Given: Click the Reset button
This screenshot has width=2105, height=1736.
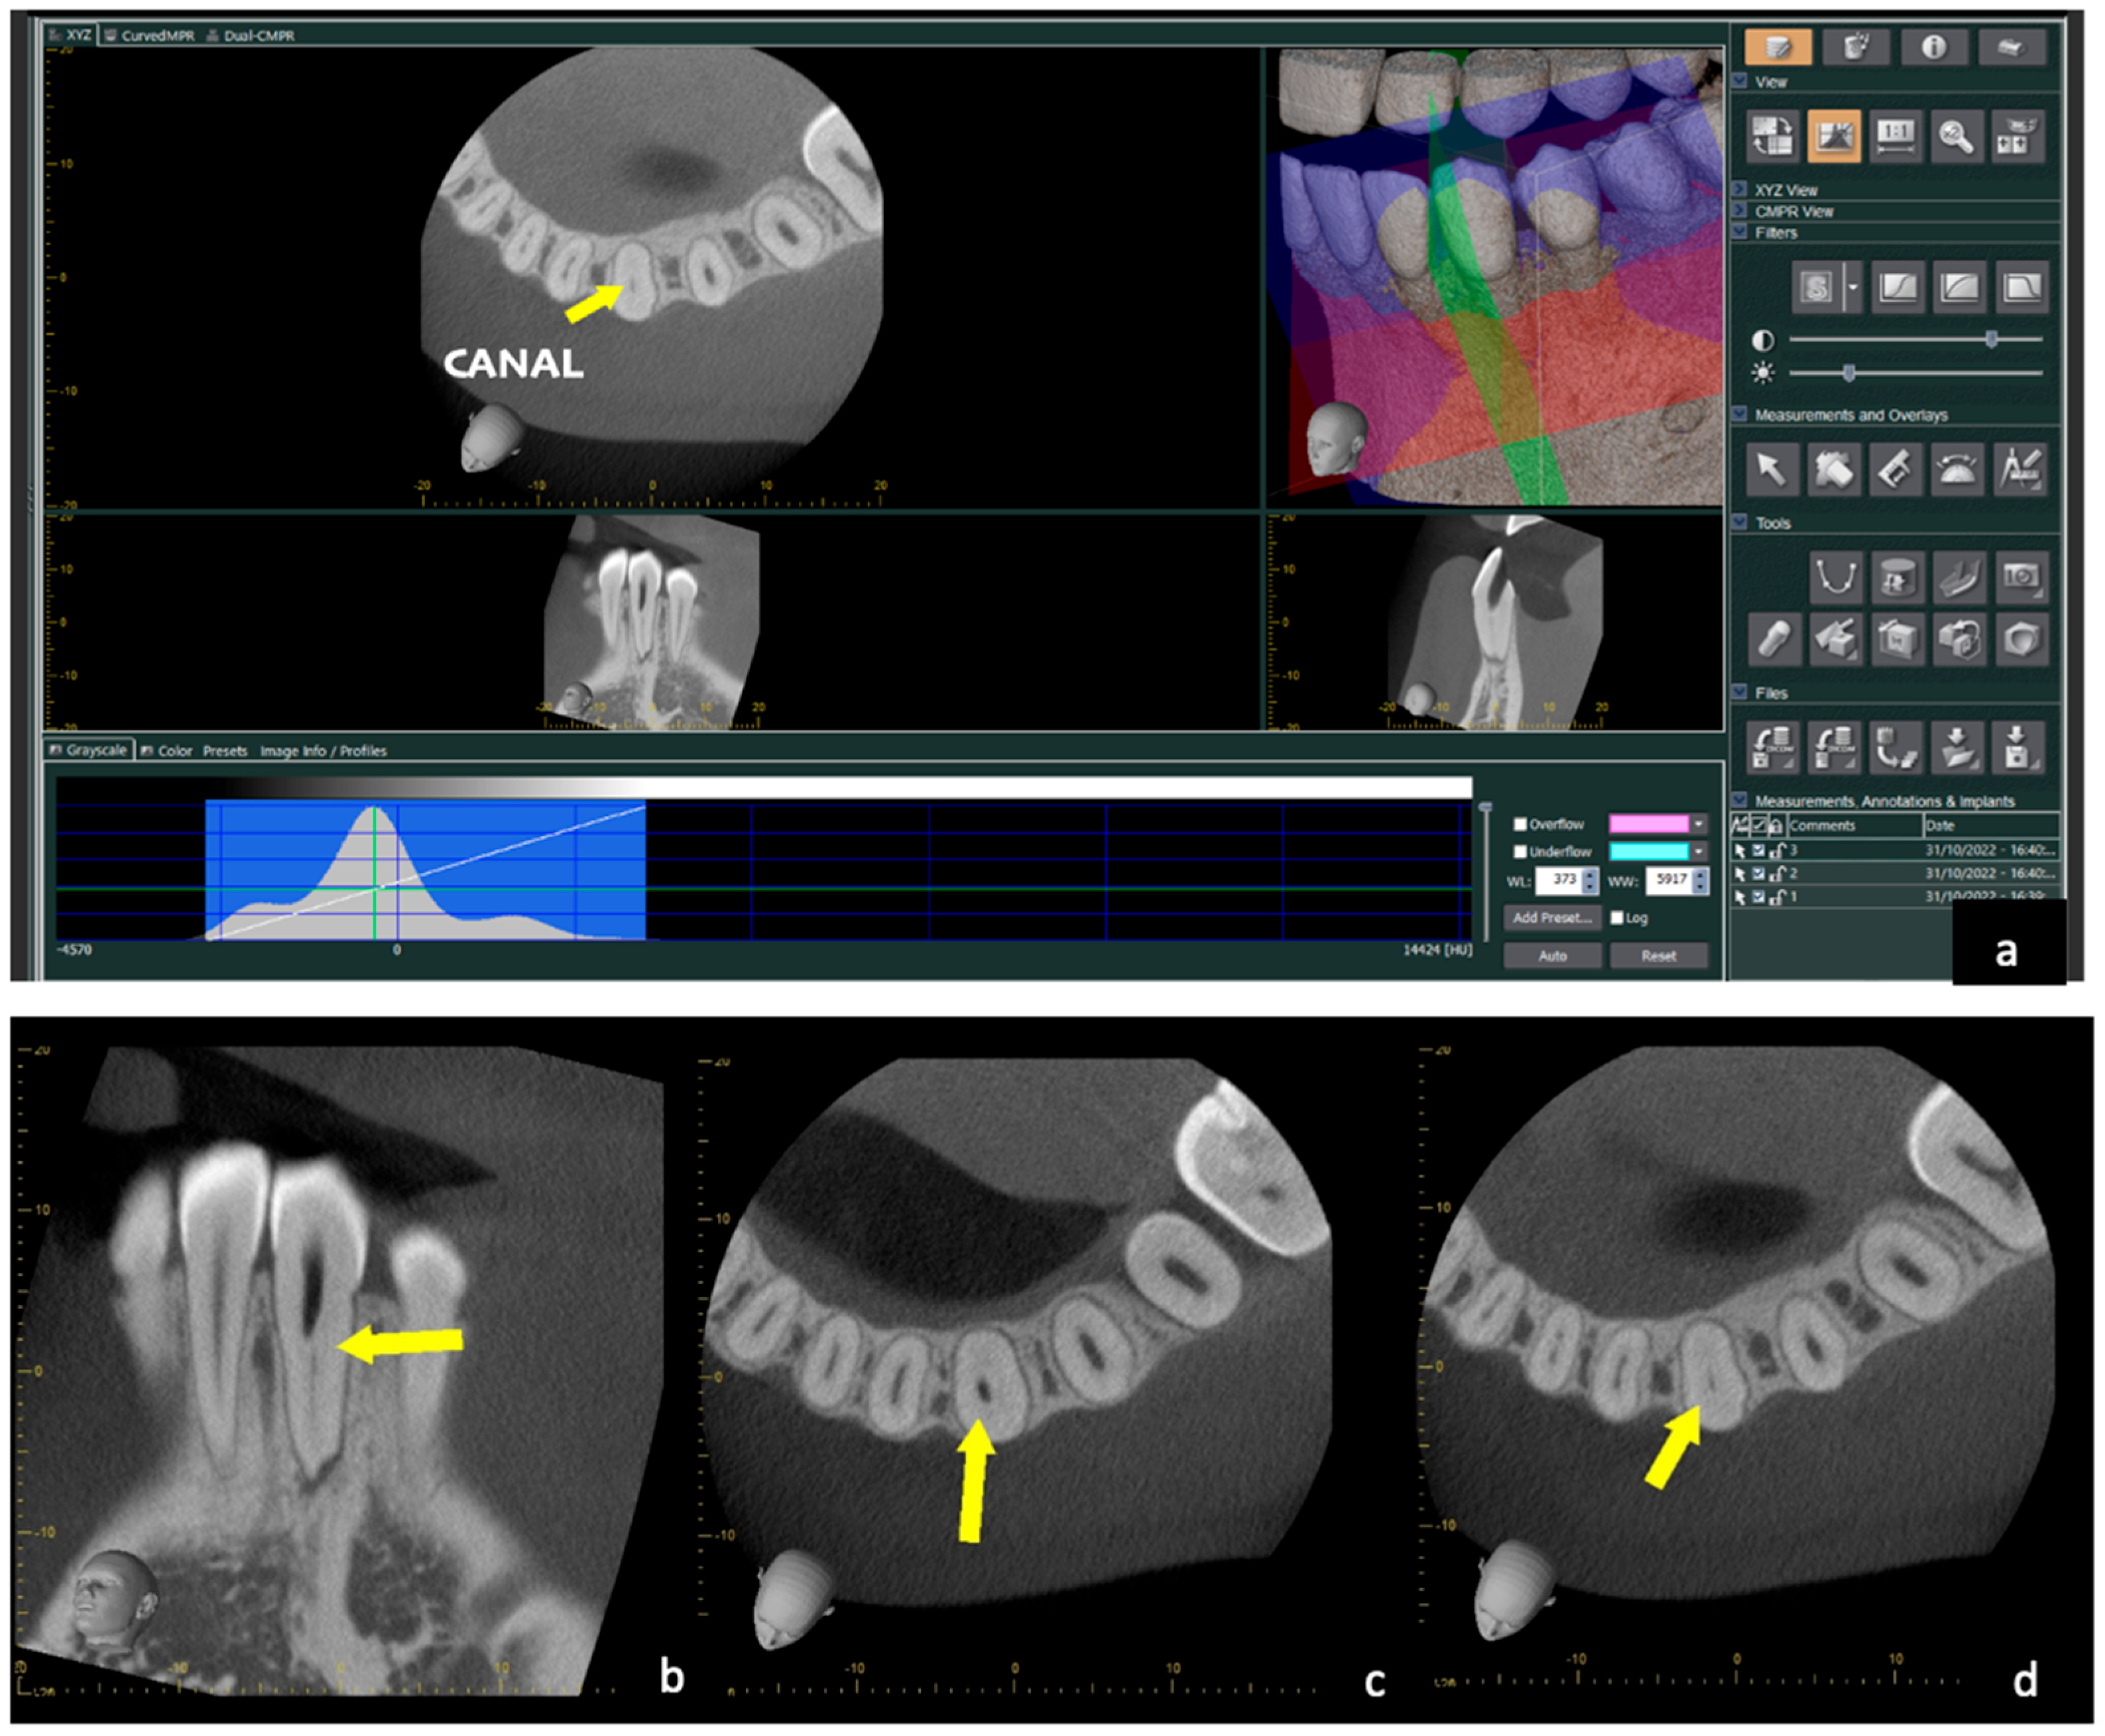Looking at the screenshot, I should [1658, 956].
